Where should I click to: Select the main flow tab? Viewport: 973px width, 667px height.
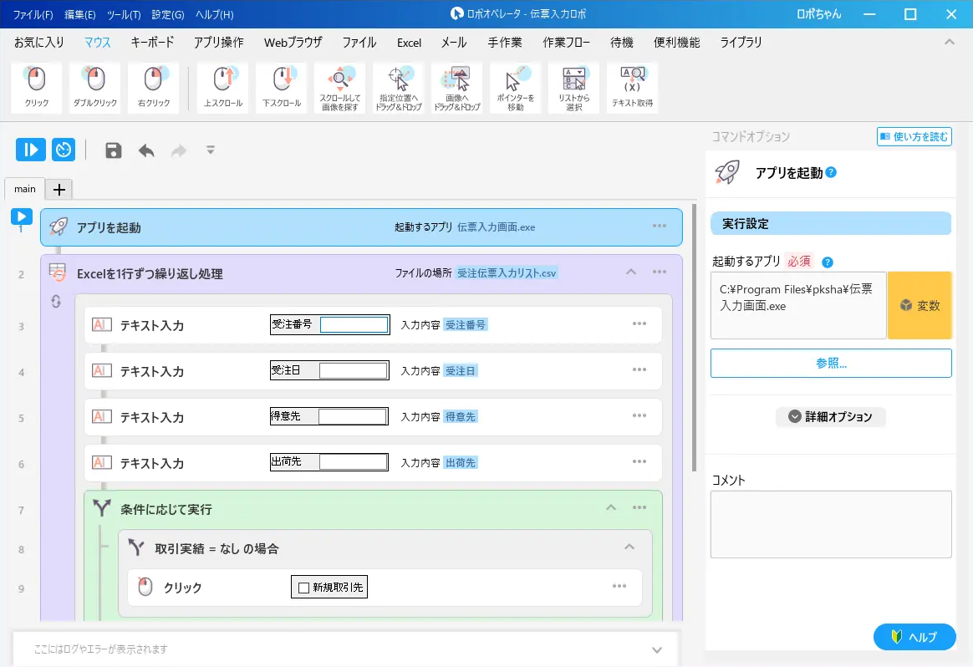[25, 189]
